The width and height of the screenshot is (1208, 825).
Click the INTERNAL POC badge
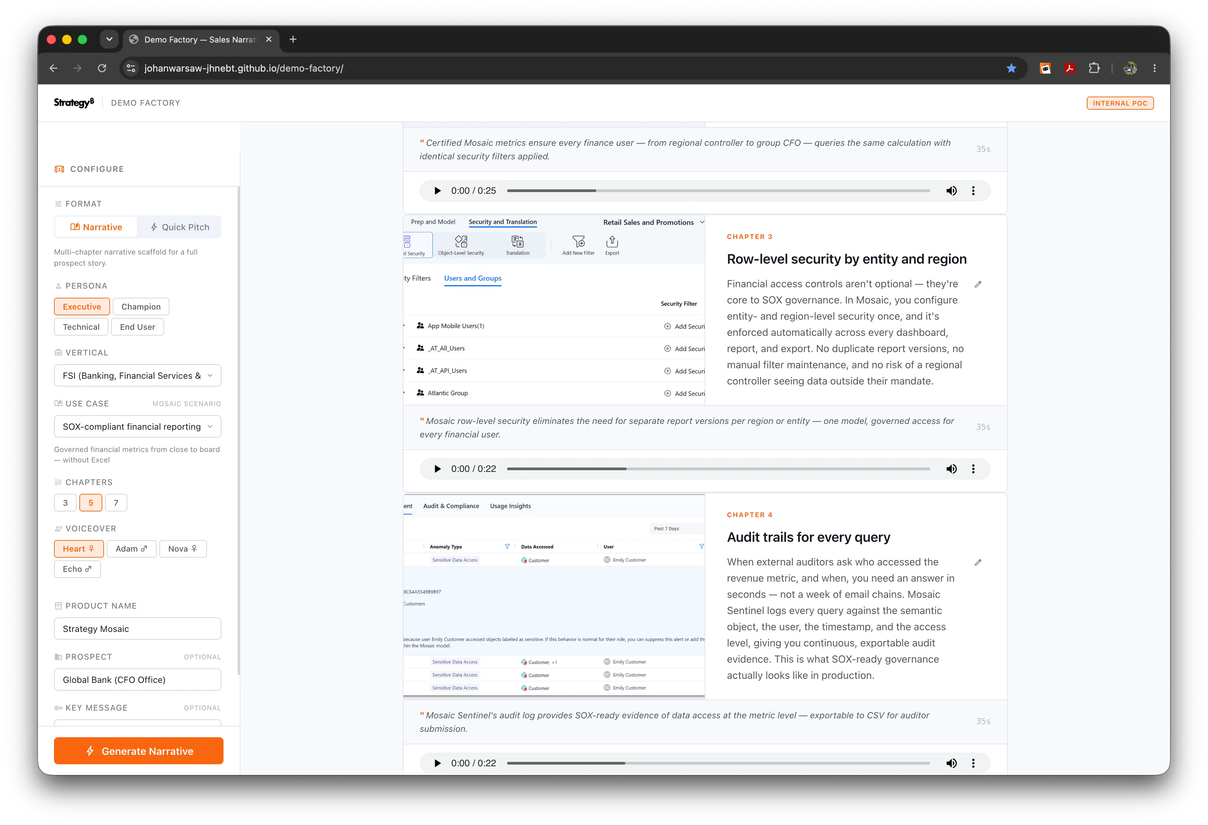[x=1120, y=103]
